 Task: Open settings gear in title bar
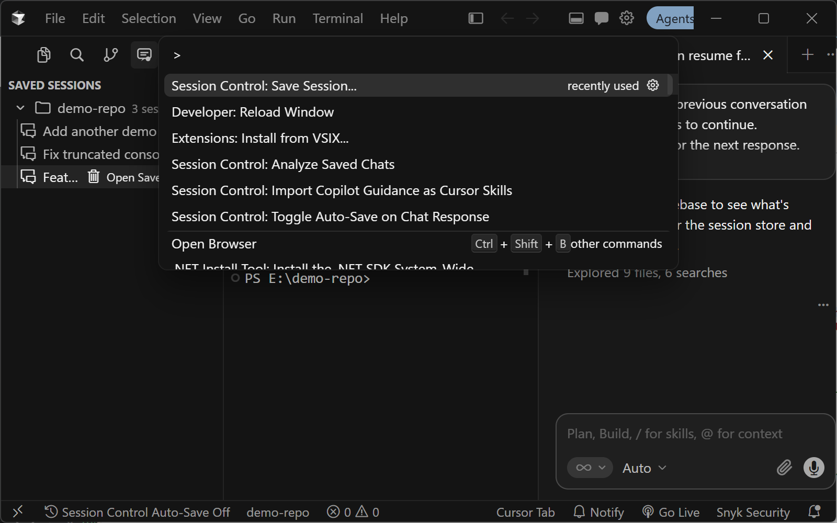[627, 18]
